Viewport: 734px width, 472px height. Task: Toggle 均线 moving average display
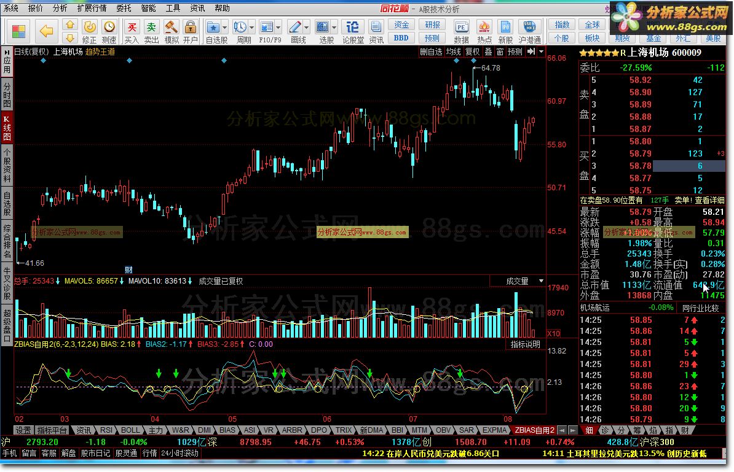coord(453,52)
